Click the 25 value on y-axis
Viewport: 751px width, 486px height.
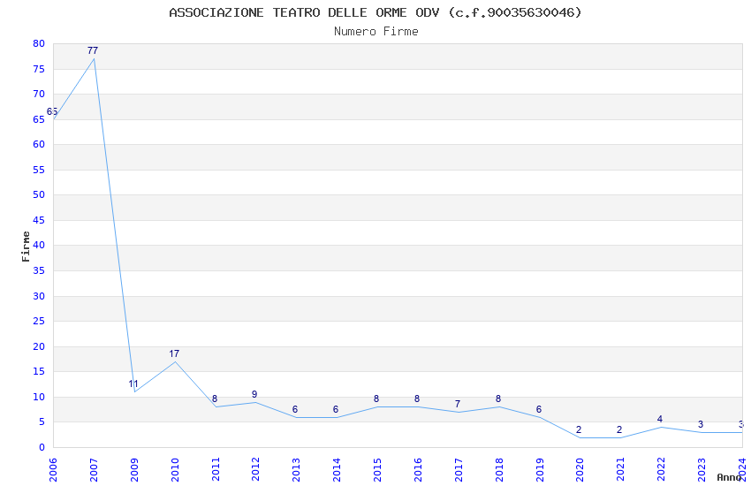[38, 321]
